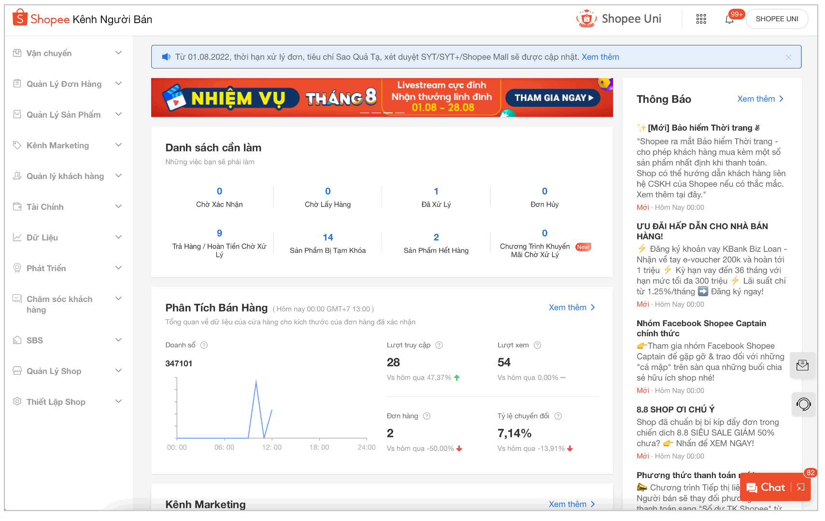
Task: Click the SHOPEE UNI account button
Action: [x=777, y=19]
